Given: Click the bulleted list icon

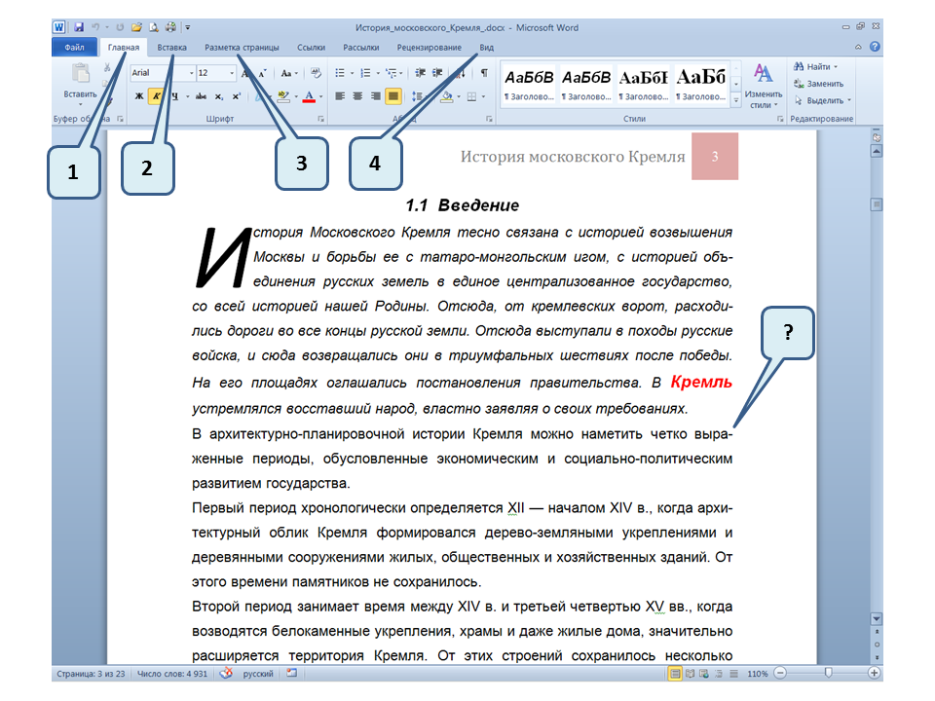Looking at the screenshot, I should click(x=340, y=73).
